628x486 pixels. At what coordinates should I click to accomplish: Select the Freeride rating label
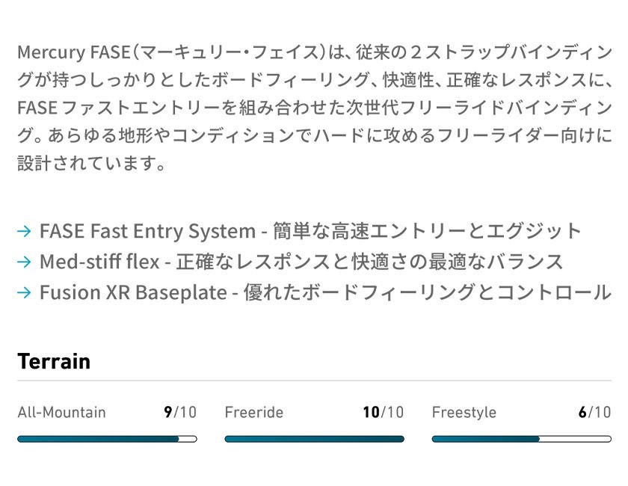pyautogui.click(x=253, y=412)
